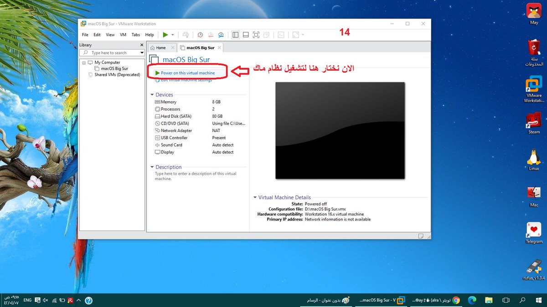Click the Microsoft Edge taskbar icon

[x=472, y=300]
